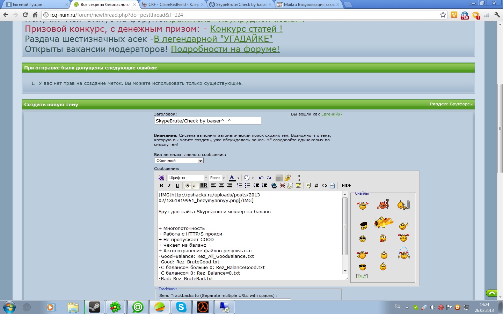
Task: Open the Шрифты font dropdown
Action: point(188,178)
